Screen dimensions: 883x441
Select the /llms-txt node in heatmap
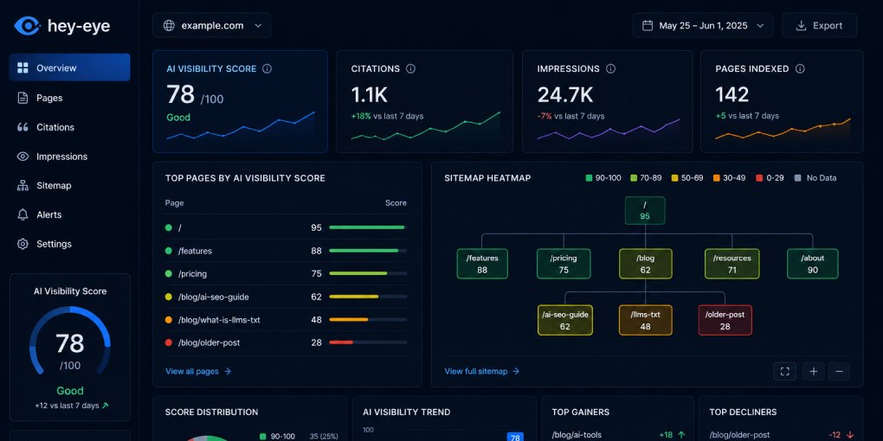[645, 320]
